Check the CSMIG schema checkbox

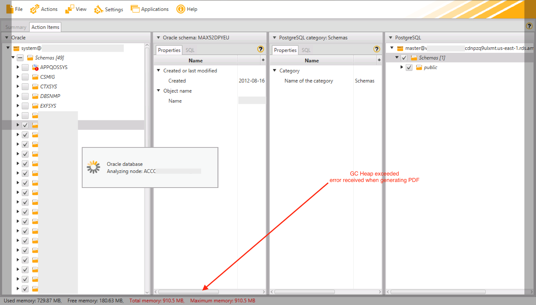[x=25, y=77]
